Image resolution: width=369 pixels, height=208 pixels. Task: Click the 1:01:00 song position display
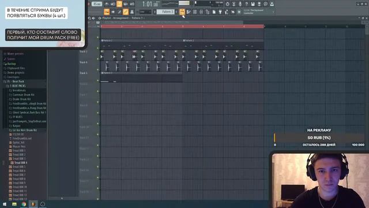coord(150,4)
